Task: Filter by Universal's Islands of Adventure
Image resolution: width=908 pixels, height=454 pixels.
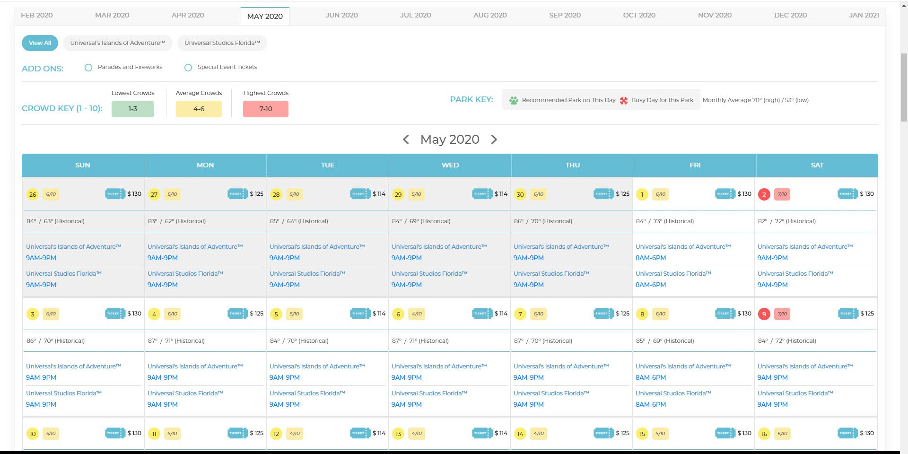Action: 118,43
